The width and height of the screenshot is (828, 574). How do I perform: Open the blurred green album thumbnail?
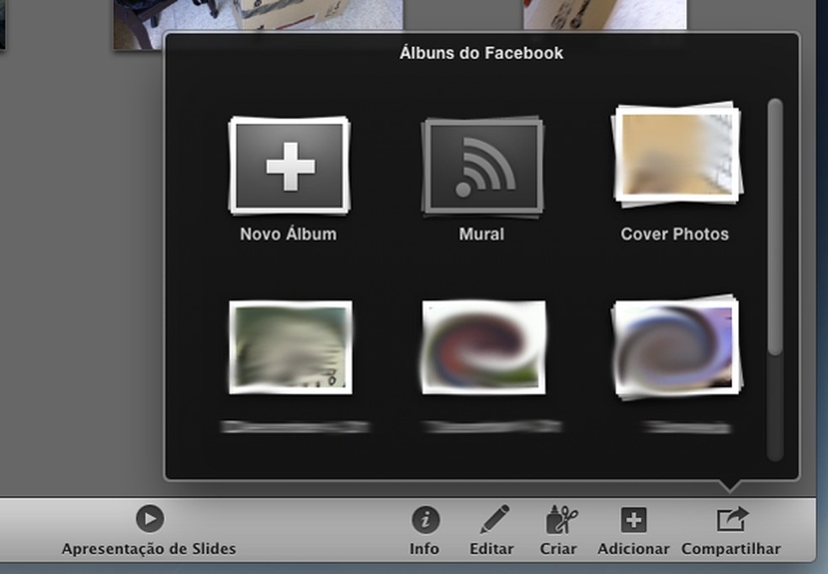tap(290, 347)
